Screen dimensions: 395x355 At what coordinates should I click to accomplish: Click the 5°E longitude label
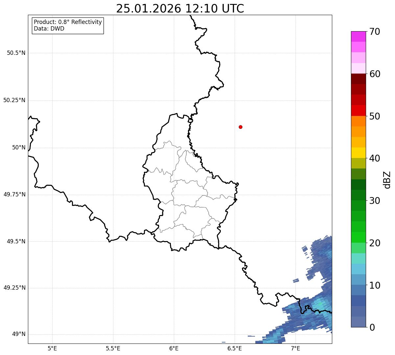[52, 348]
